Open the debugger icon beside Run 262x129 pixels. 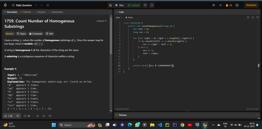pos(110,5)
